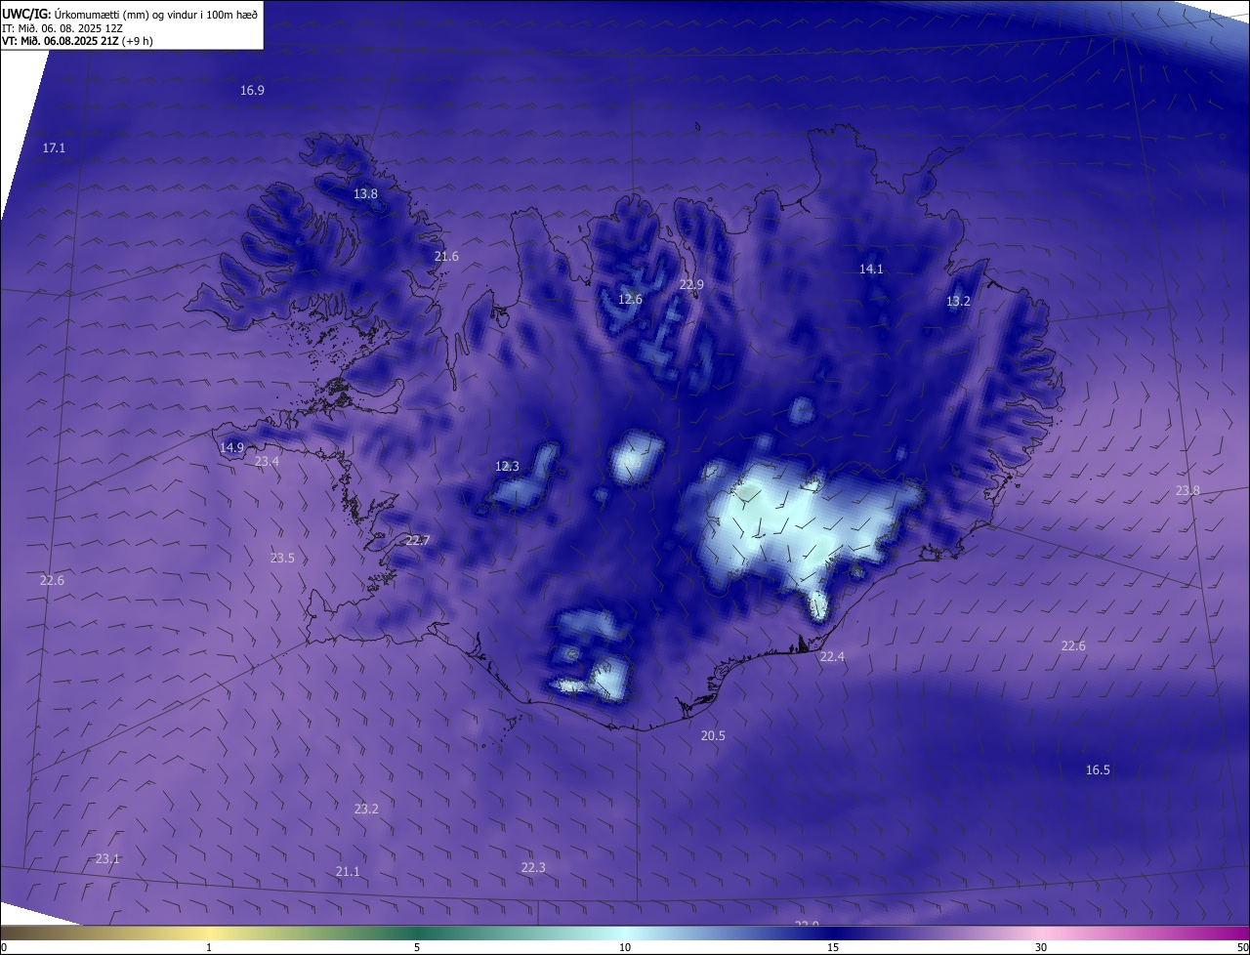This screenshot has height=955, width=1250.
Task: Click the 23.2 value label
Action: coord(366,809)
